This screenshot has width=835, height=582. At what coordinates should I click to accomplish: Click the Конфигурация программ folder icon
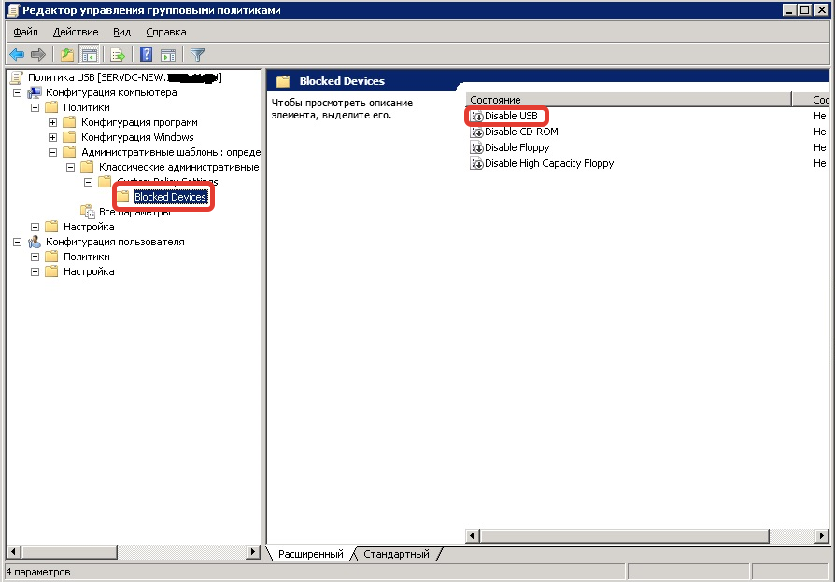coord(70,122)
